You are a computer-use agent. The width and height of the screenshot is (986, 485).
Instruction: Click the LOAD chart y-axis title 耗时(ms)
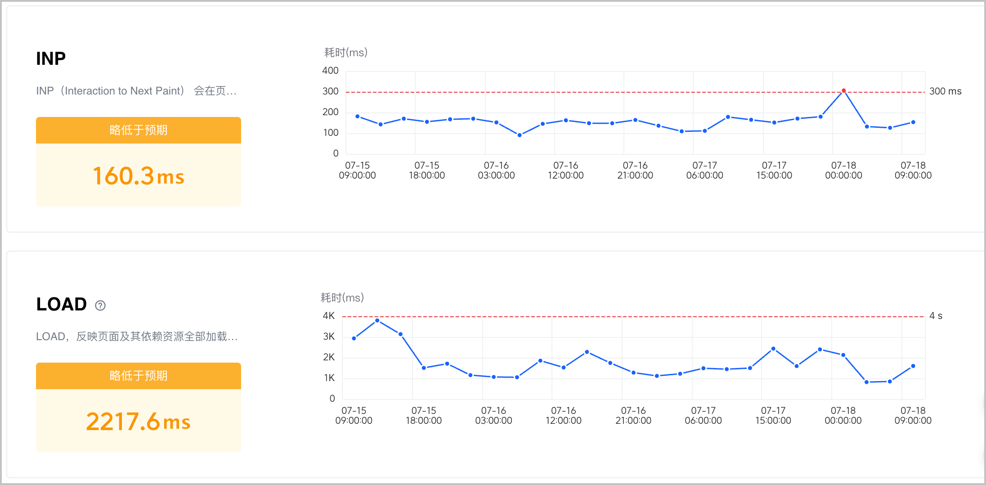342,298
